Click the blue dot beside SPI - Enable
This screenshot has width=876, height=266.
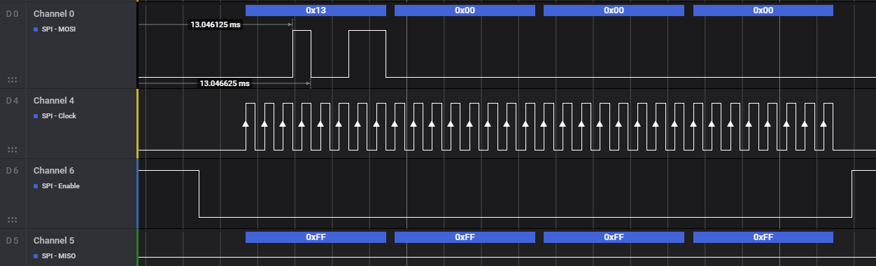pyautogui.click(x=36, y=186)
